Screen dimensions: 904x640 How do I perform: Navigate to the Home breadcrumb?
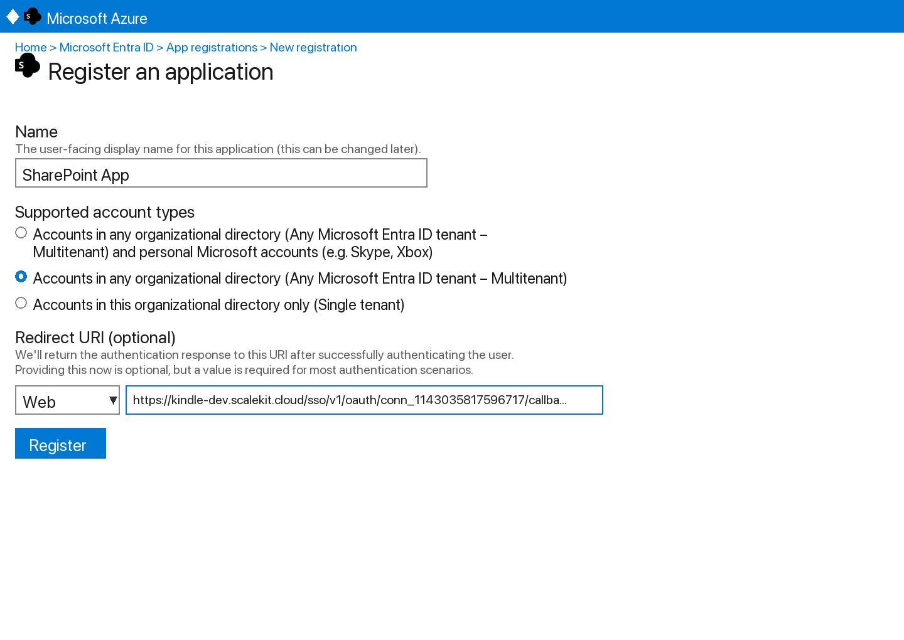[30, 47]
